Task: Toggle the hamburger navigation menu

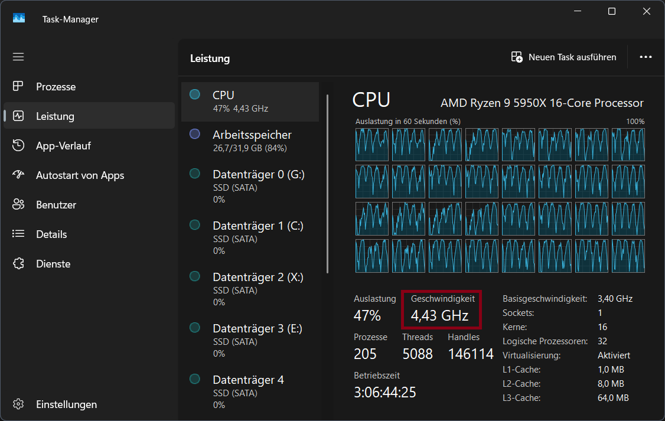Action: [18, 57]
